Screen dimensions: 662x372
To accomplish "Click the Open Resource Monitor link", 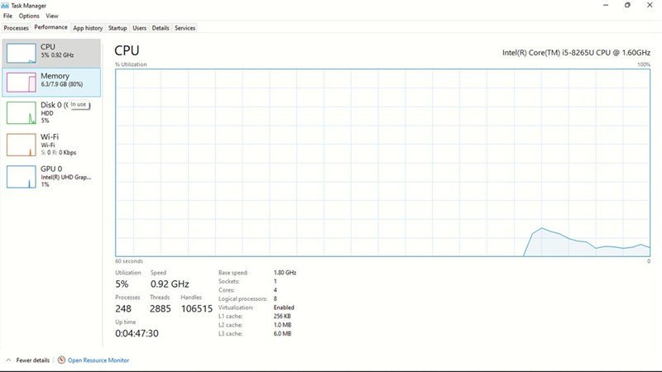I will [x=98, y=360].
